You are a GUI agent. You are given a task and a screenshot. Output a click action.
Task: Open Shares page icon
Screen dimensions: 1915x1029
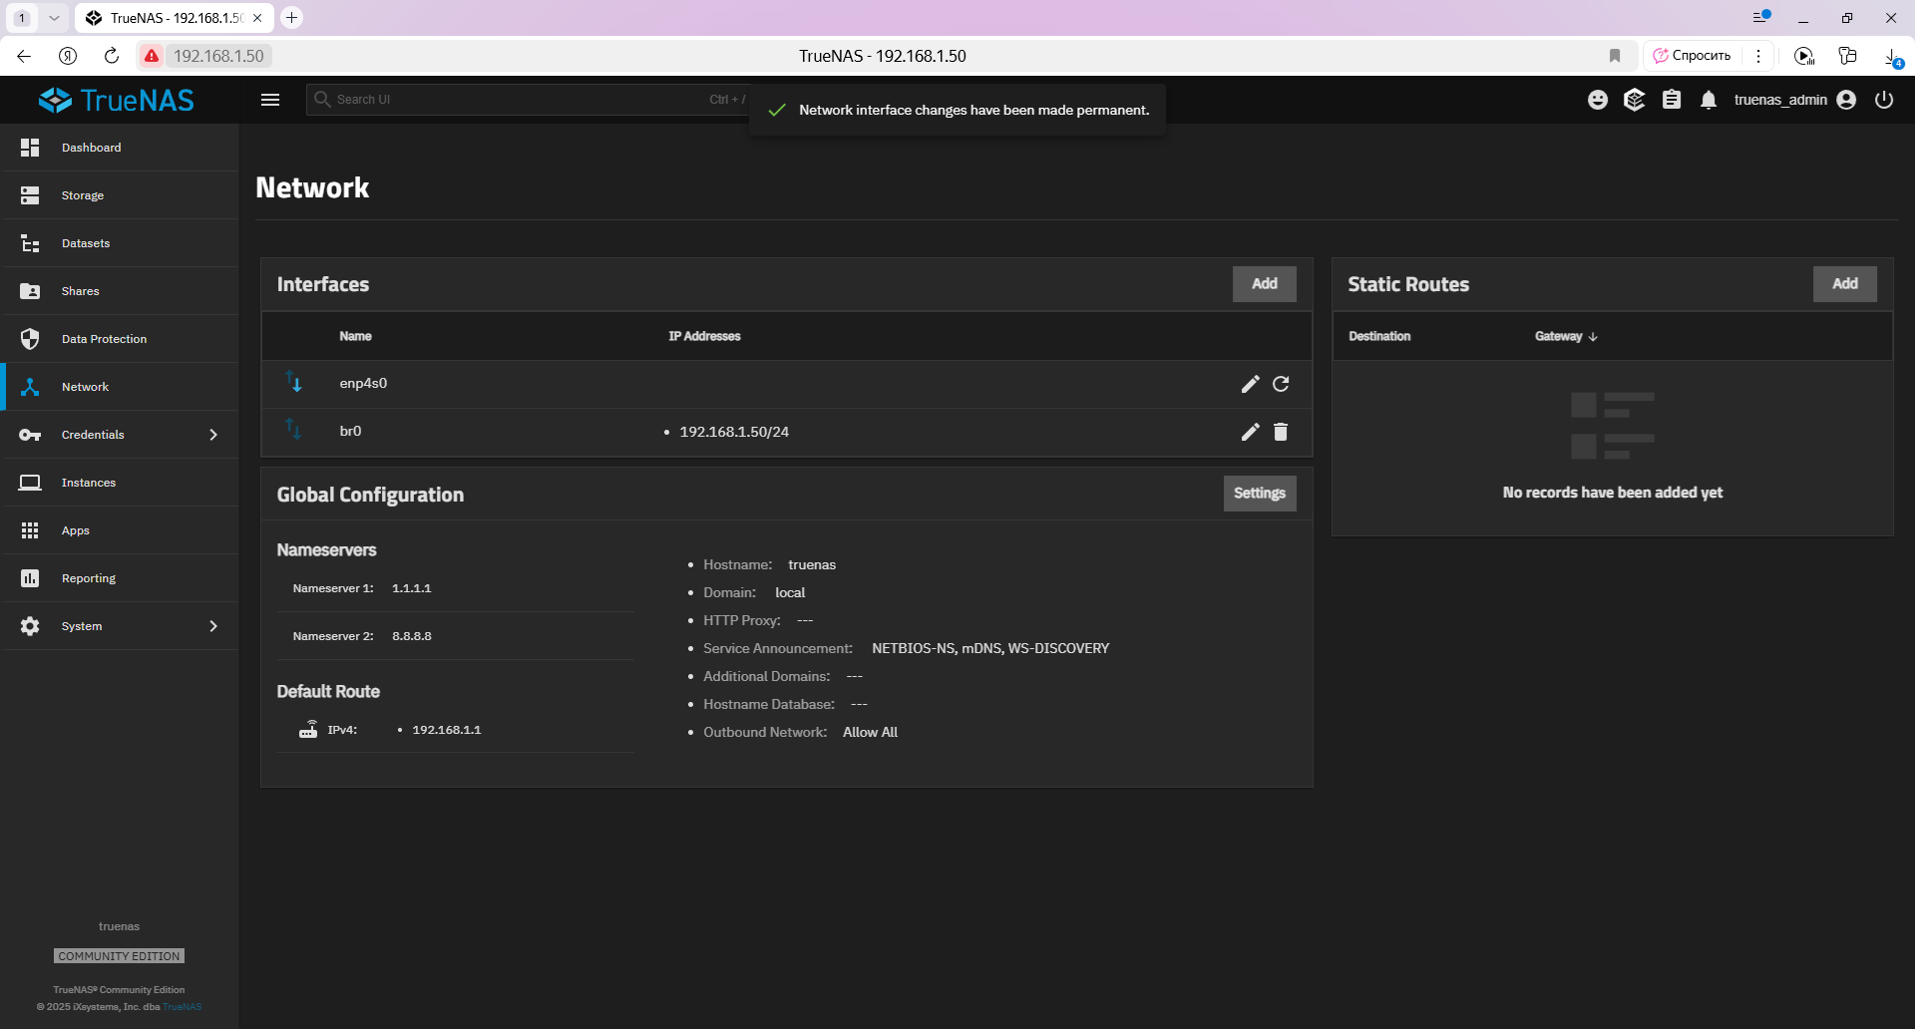30,291
